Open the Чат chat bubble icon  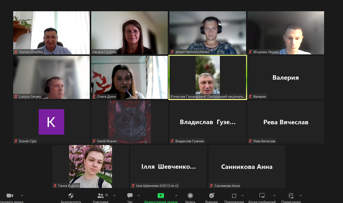tap(130, 196)
